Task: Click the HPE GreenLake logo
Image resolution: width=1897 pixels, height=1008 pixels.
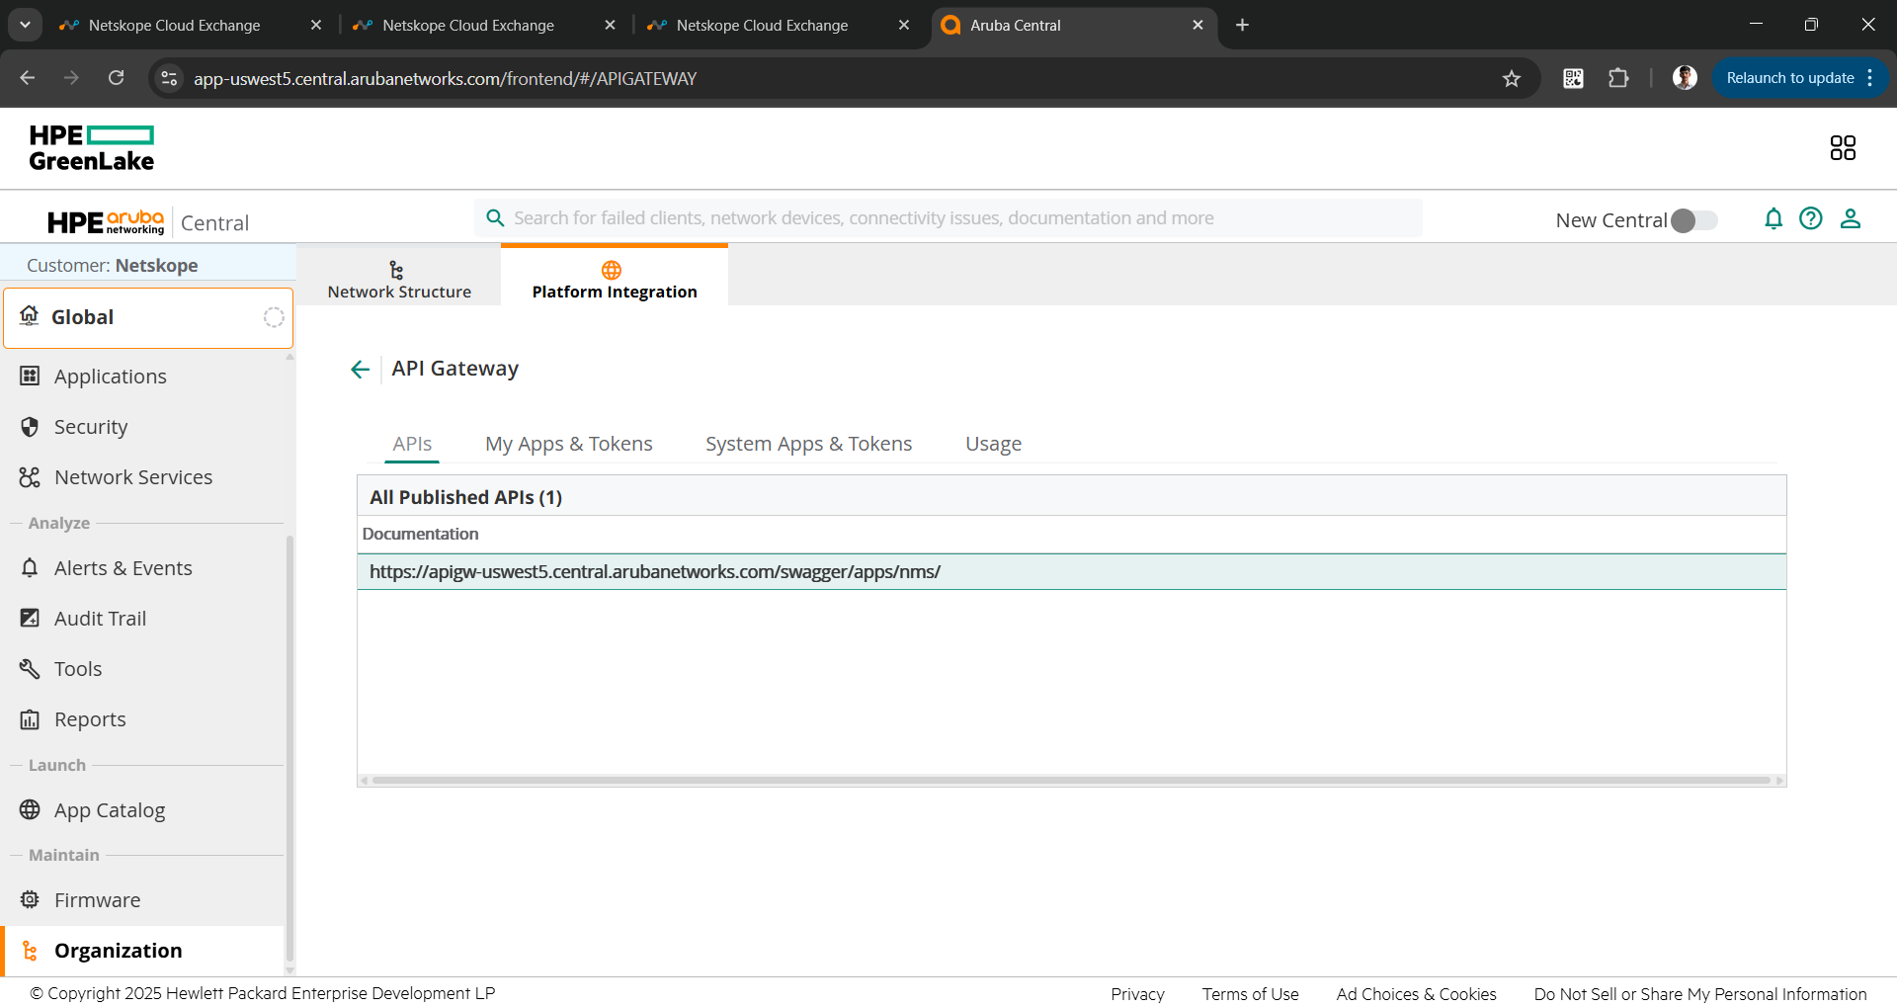Action: (92, 148)
